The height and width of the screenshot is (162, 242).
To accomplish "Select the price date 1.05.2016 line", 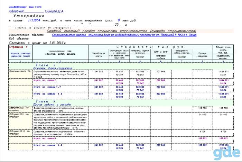I will pos(37,43).
